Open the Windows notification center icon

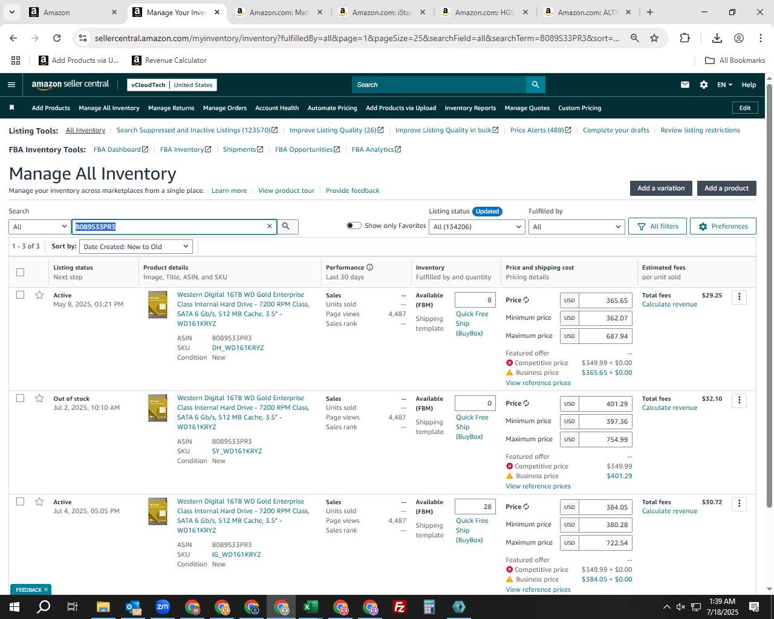pos(754,607)
